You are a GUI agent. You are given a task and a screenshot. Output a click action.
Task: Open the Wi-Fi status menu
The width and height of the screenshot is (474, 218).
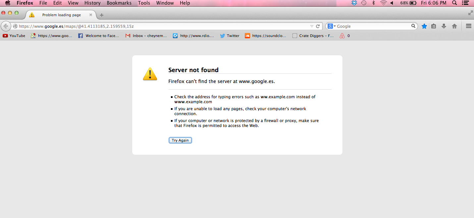coord(384,3)
